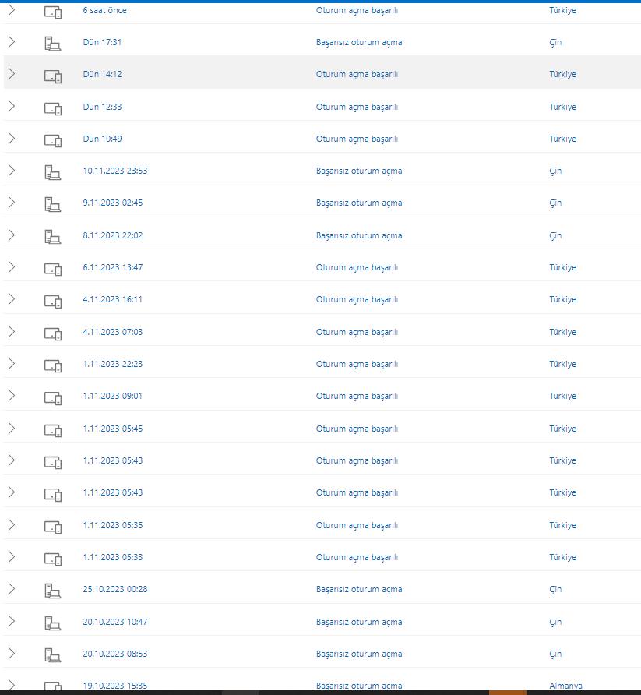641x695 pixels.
Task: Select the device icon beside 1.11.2023 05:33
Action: (x=53, y=559)
